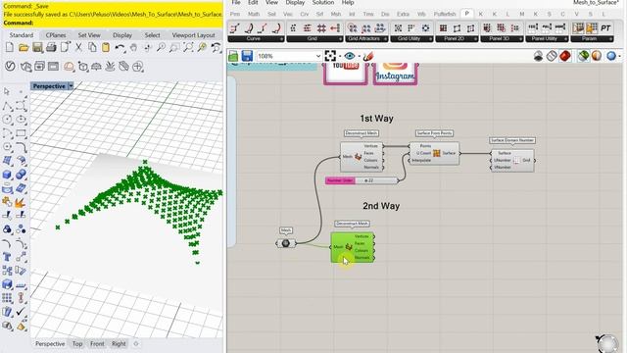Screen dimensions: 627x353
Task: Open the Grasshopper File menu
Action: click(236, 2)
